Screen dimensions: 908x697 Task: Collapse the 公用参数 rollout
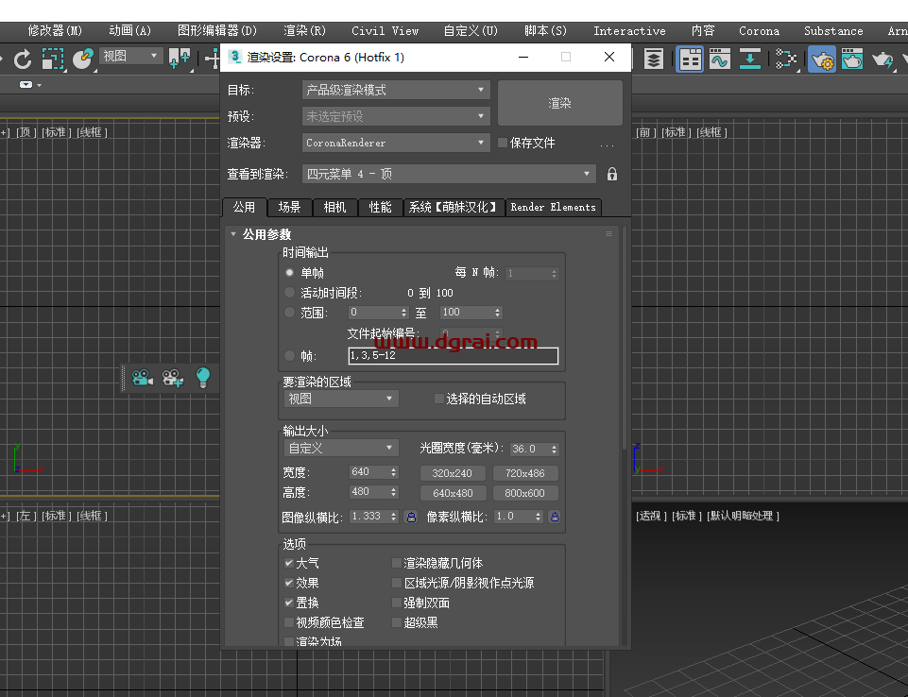click(233, 234)
